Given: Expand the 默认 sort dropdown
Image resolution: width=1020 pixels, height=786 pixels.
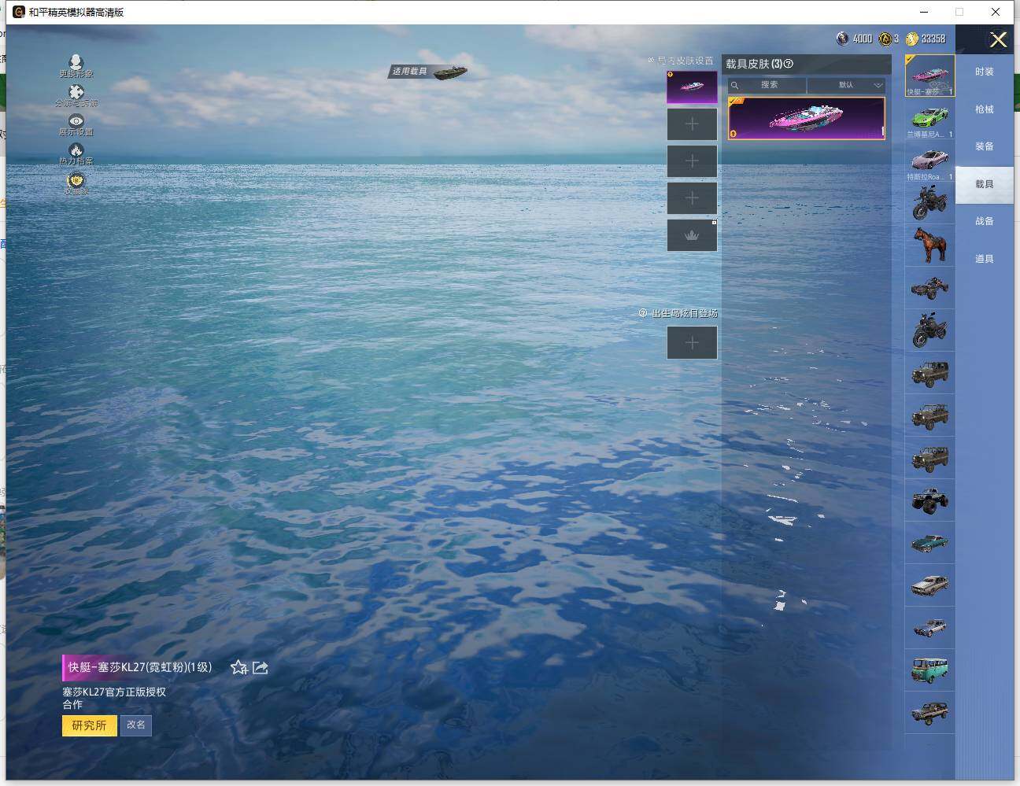Looking at the screenshot, I should (x=847, y=85).
